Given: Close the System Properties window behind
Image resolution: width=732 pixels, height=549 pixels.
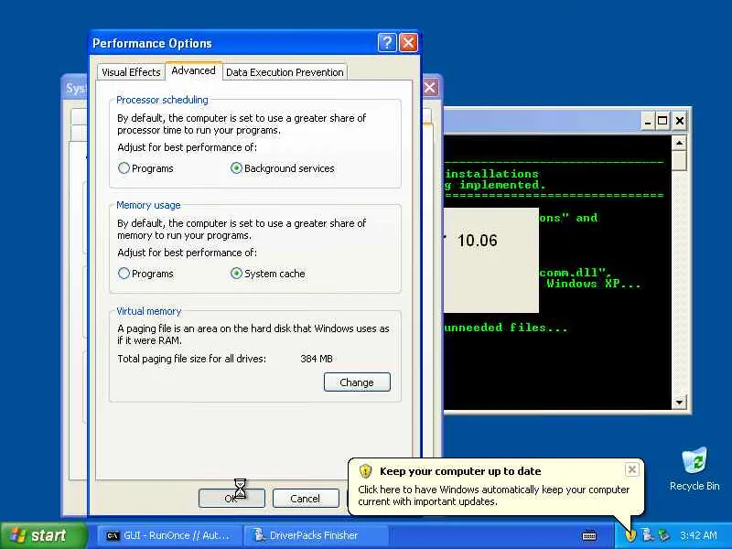Looking at the screenshot, I should (430, 88).
